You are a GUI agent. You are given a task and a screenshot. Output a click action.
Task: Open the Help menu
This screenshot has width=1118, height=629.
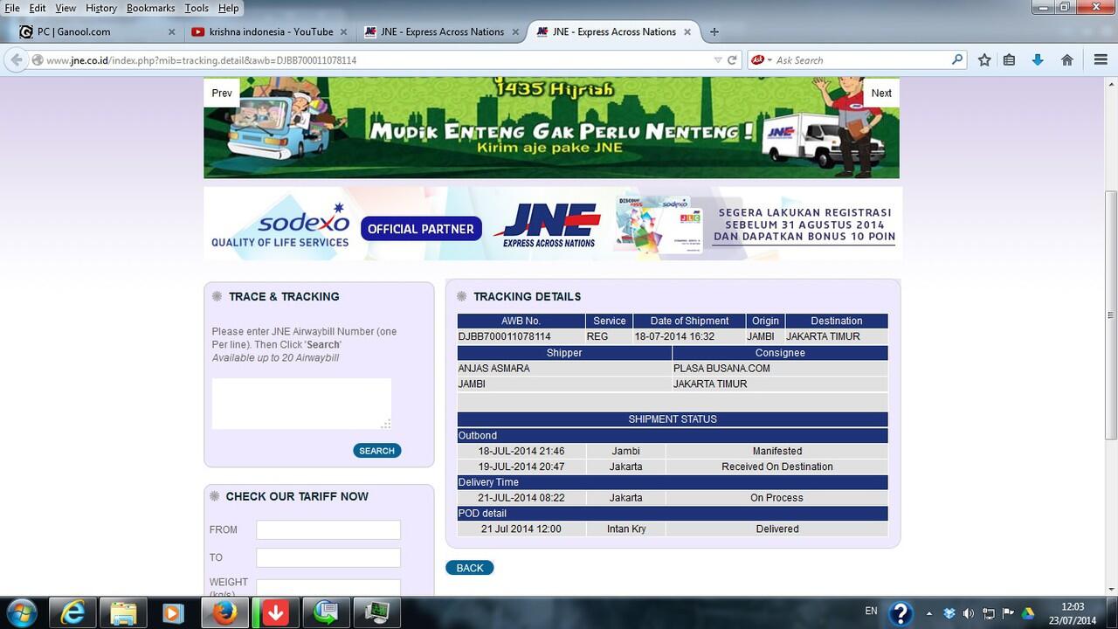[x=228, y=8]
